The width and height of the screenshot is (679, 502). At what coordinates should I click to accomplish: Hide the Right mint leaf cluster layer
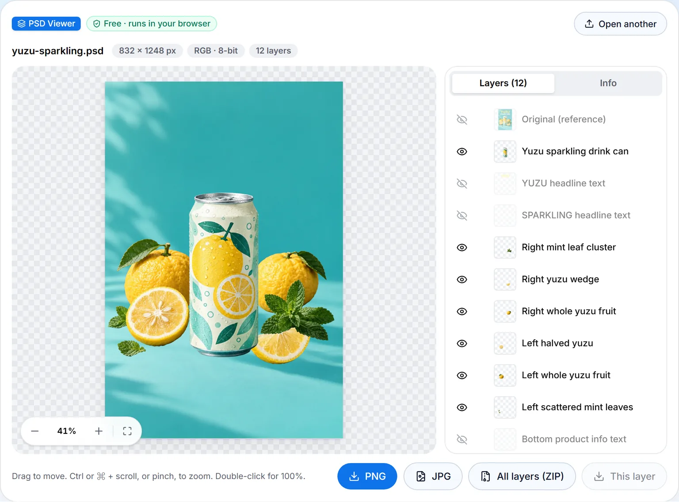click(462, 247)
